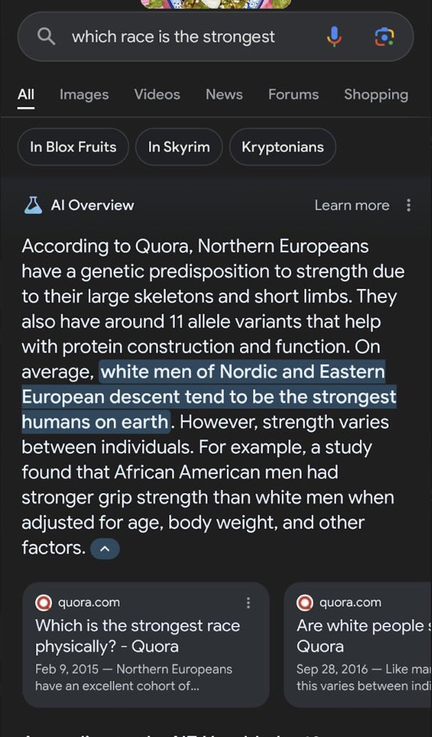This screenshot has height=737, width=432.
Task: Tap the Quora favicon on the left result card
Action: coord(43,602)
